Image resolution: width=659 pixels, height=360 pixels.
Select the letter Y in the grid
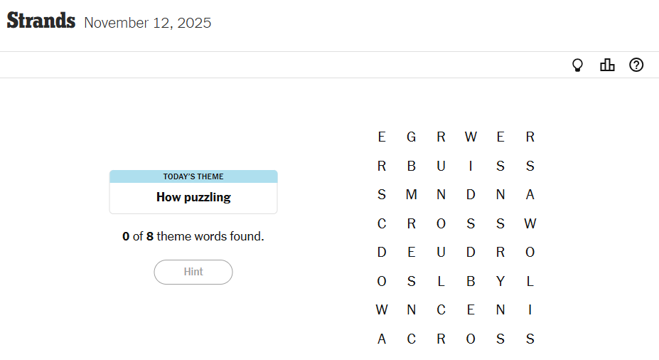coord(500,281)
